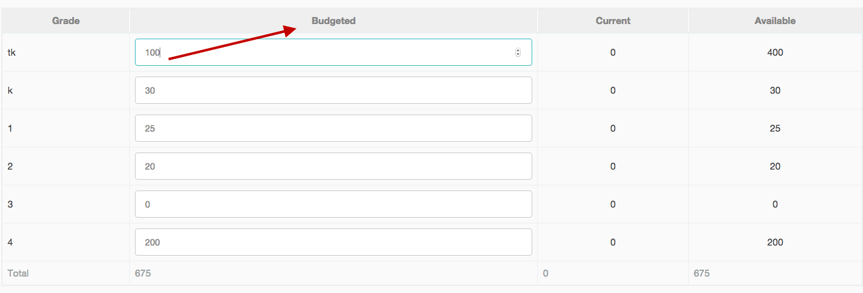Click the Available value 400 for tk

pyautogui.click(x=775, y=53)
